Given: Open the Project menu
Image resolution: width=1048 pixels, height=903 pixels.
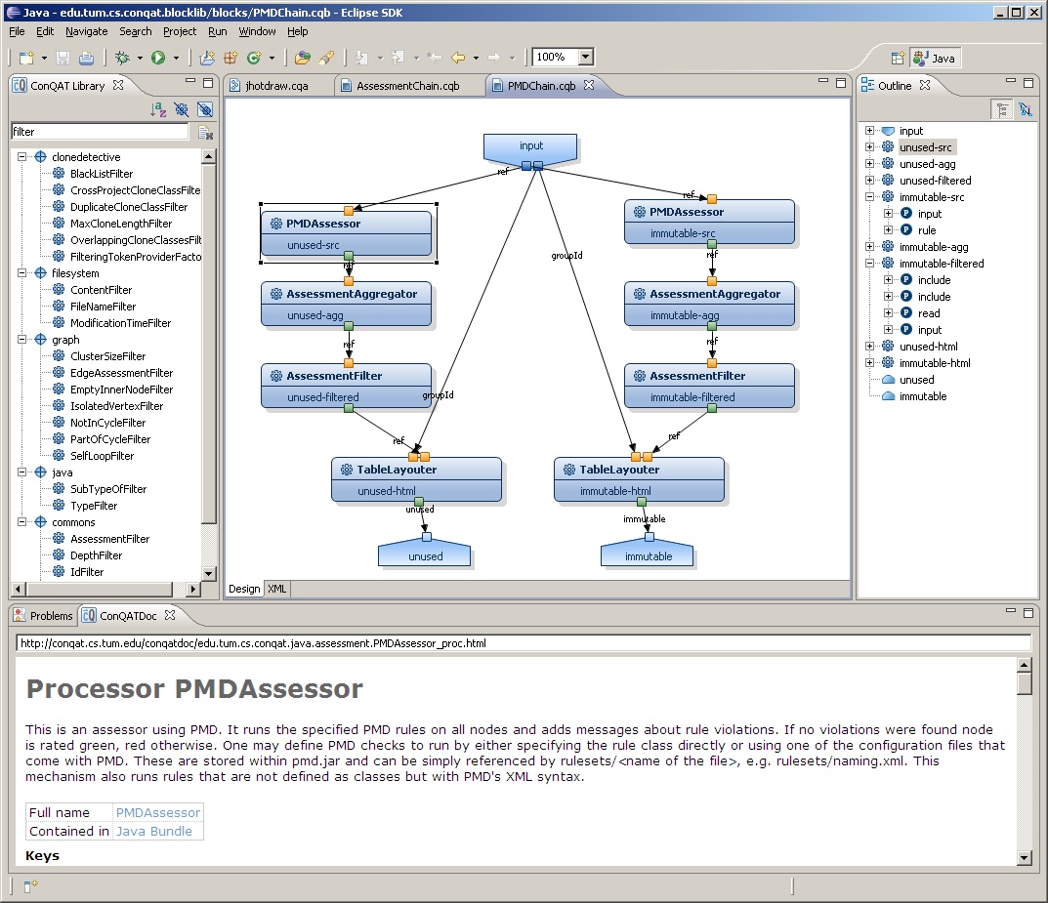Looking at the screenshot, I should pyautogui.click(x=180, y=31).
